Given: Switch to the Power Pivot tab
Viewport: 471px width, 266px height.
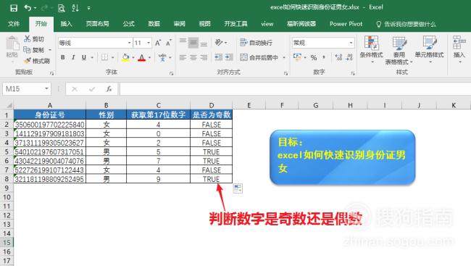Looking at the screenshot, I should 346,24.
